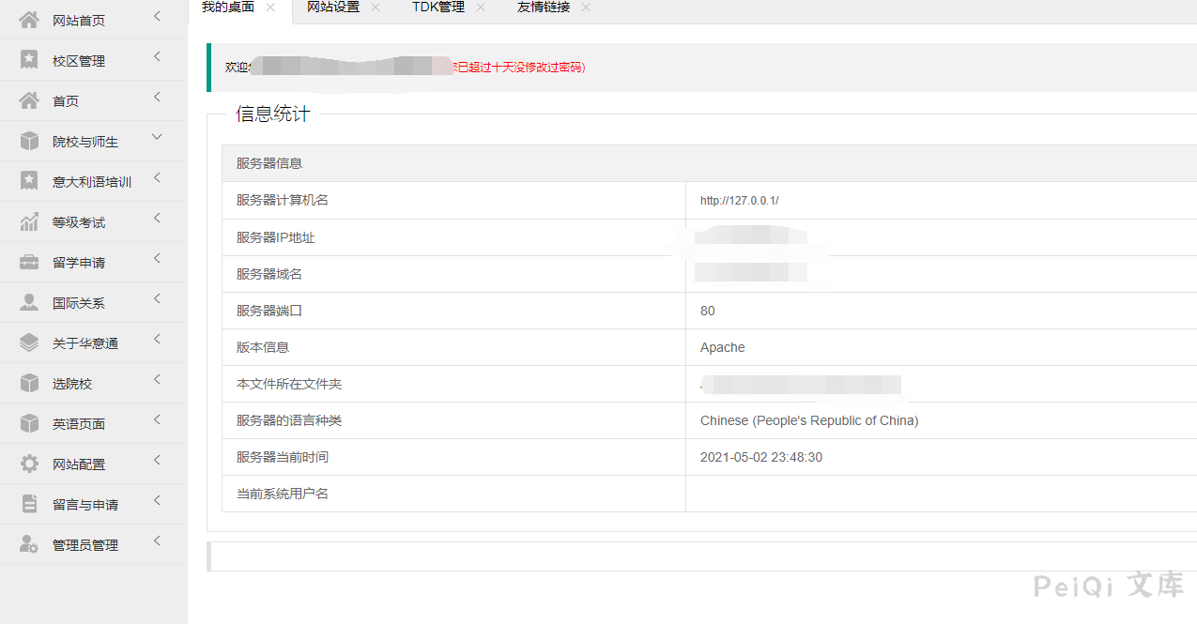
Task: Click the document icon beside 留言与申请
Action: pos(29,504)
